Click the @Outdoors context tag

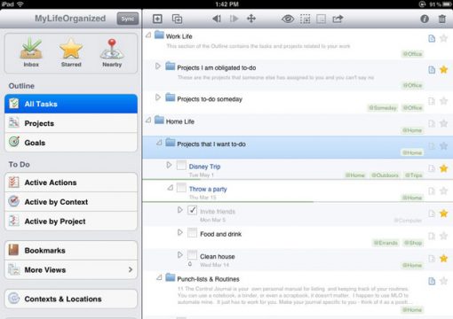[x=385, y=175]
